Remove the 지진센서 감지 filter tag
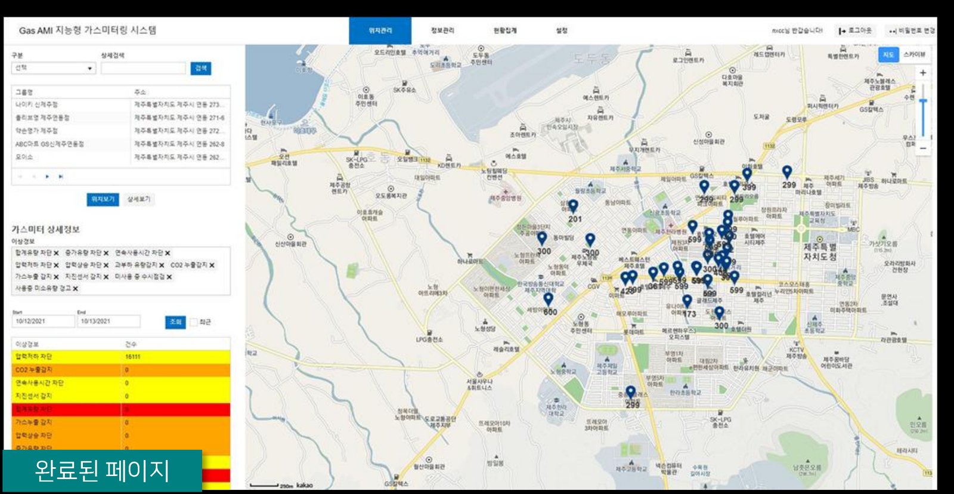Viewport: 954px width, 494px height. (106, 277)
